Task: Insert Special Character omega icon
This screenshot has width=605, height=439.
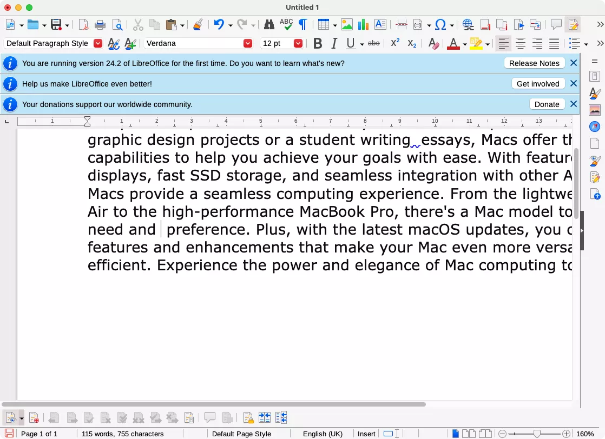Action: pyautogui.click(x=440, y=25)
